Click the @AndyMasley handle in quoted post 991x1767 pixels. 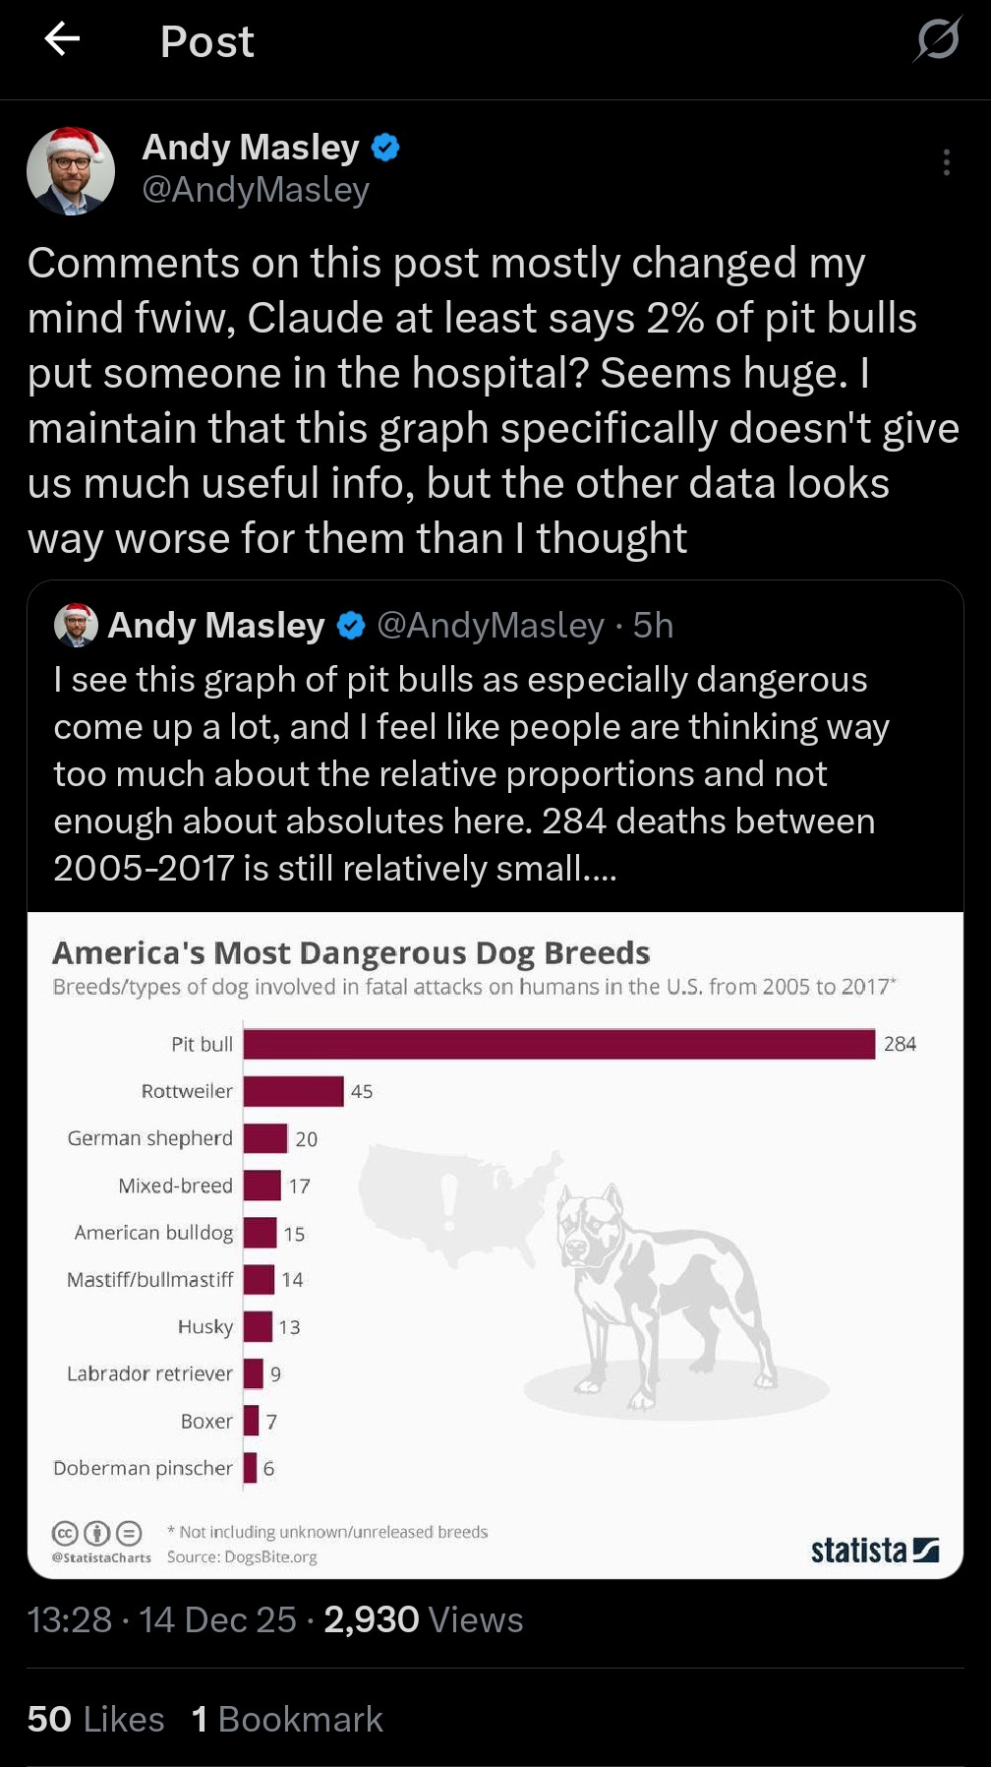[x=491, y=626]
